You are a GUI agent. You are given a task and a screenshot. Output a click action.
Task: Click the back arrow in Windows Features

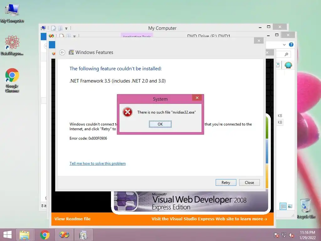click(62, 52)
